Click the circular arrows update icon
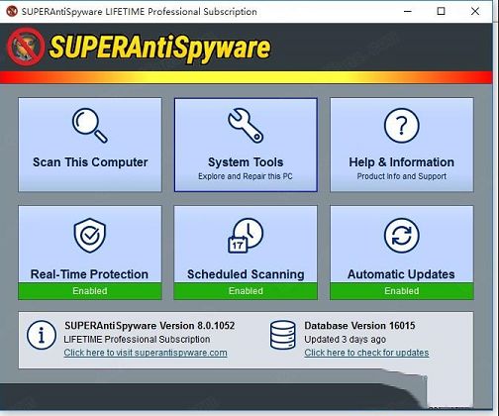This screenshot has height=416, width=499. pos(402,236)
